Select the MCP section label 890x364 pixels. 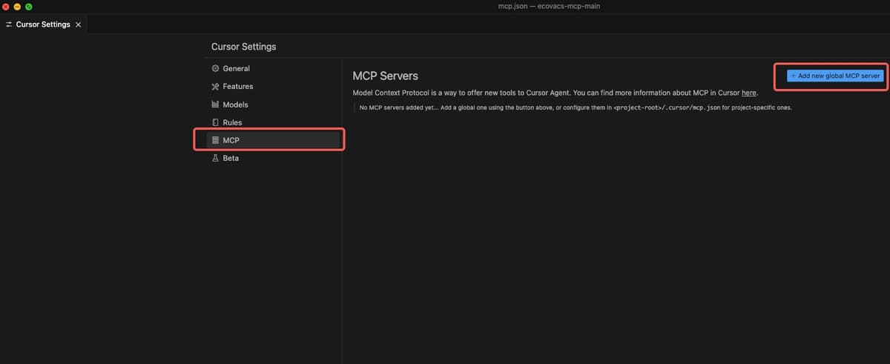231,140
